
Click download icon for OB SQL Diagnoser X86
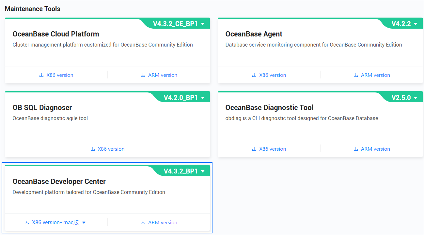click(x=93, y=149)
